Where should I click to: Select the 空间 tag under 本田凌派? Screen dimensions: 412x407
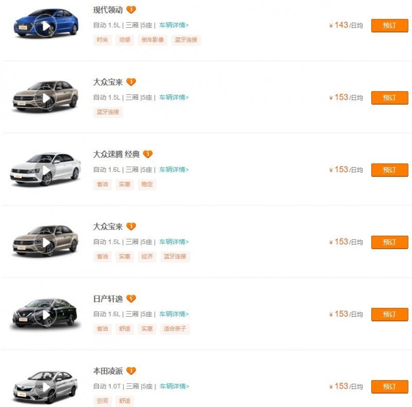click(x=102, y=401)
